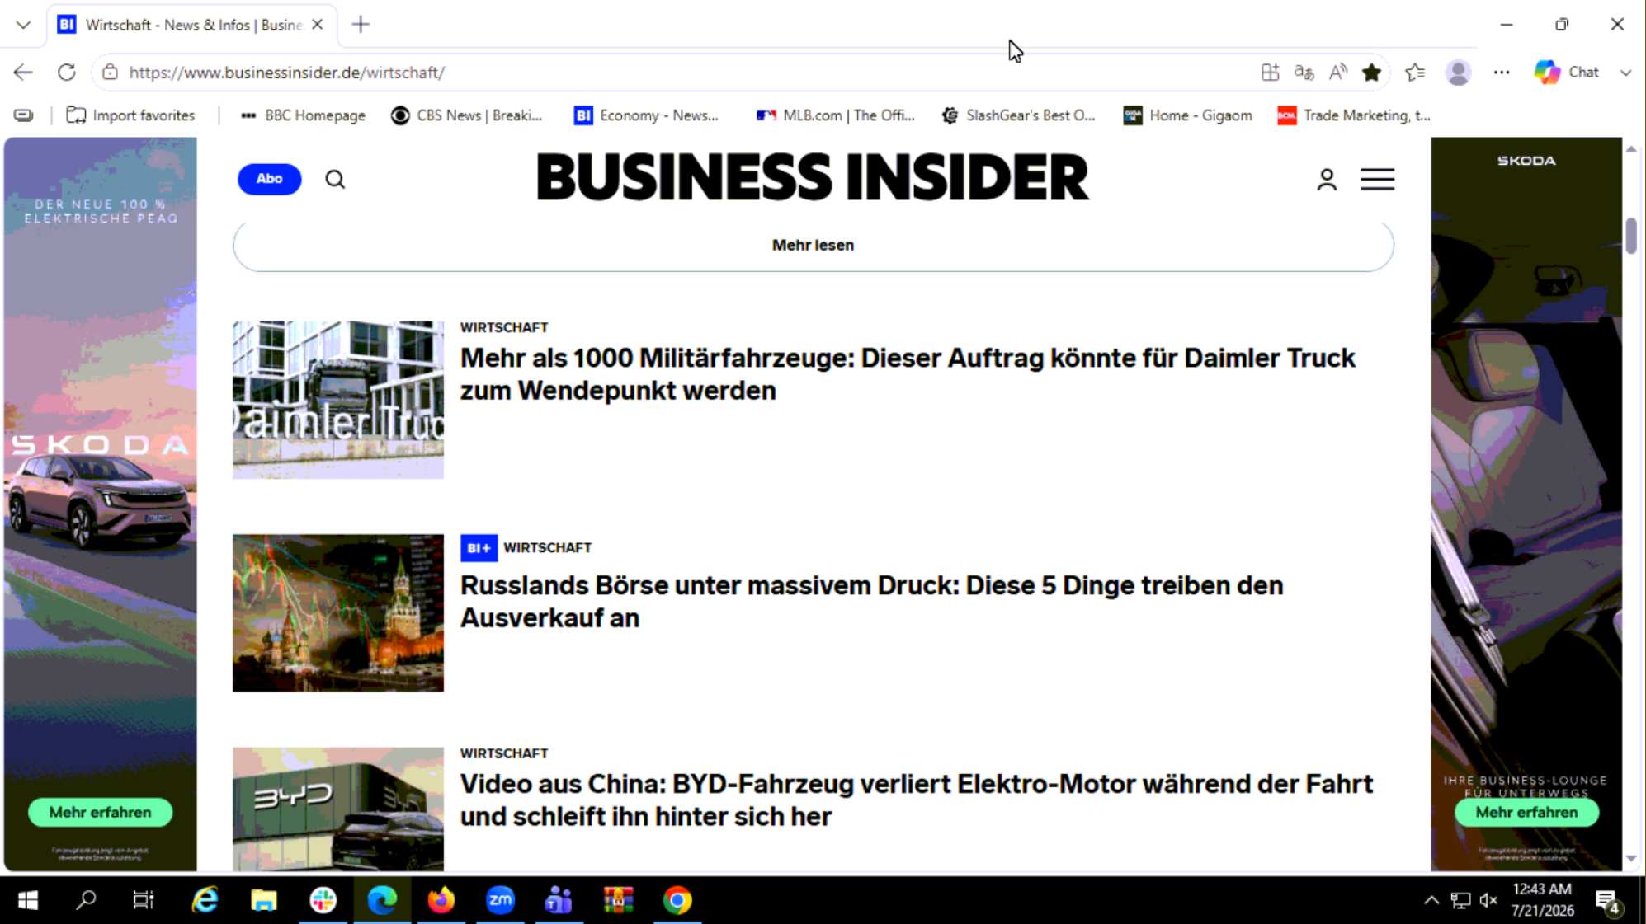Click the scrollbar up arrow
This screenshot has height=924, width=1646.
1631,149
